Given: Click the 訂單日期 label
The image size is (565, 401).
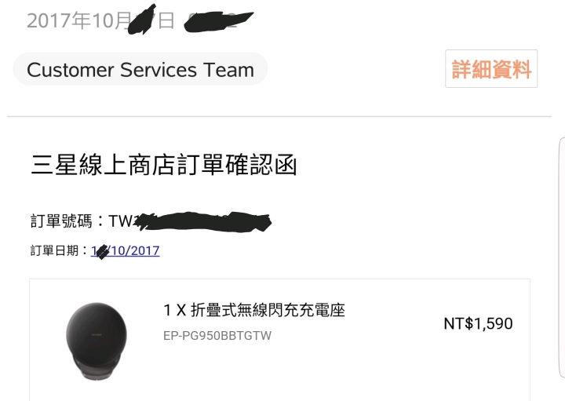Looking at the screenshot, I should click(x=54, y=250).
